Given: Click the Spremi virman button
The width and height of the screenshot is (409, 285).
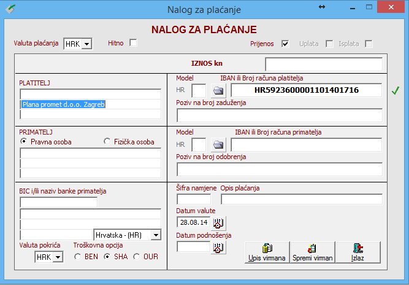Looking at the screenshot, I should click(313, 252).
